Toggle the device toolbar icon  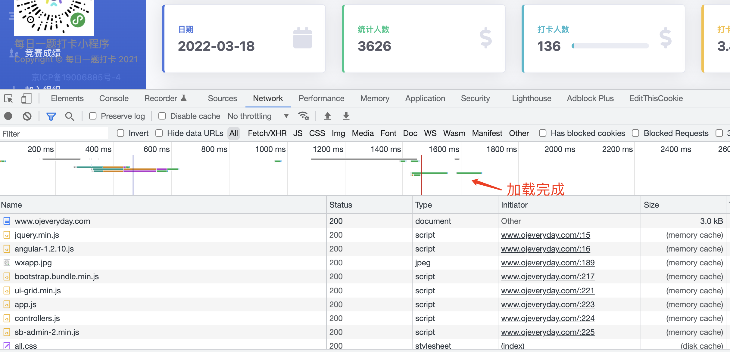[x=26, y=98]
